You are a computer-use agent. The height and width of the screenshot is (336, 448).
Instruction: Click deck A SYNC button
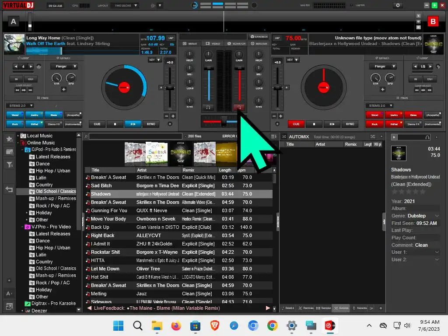[151, 124]
